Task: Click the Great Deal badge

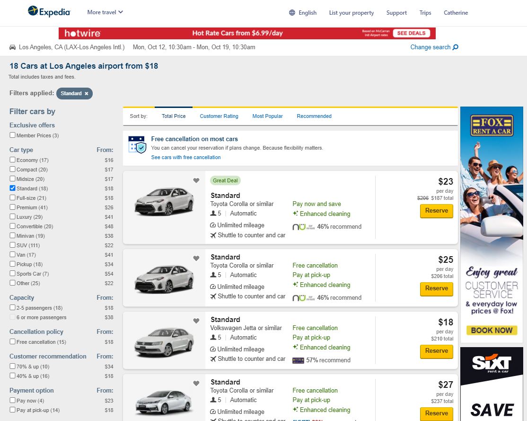Action: pyautogui.click(x=225, y=181)
